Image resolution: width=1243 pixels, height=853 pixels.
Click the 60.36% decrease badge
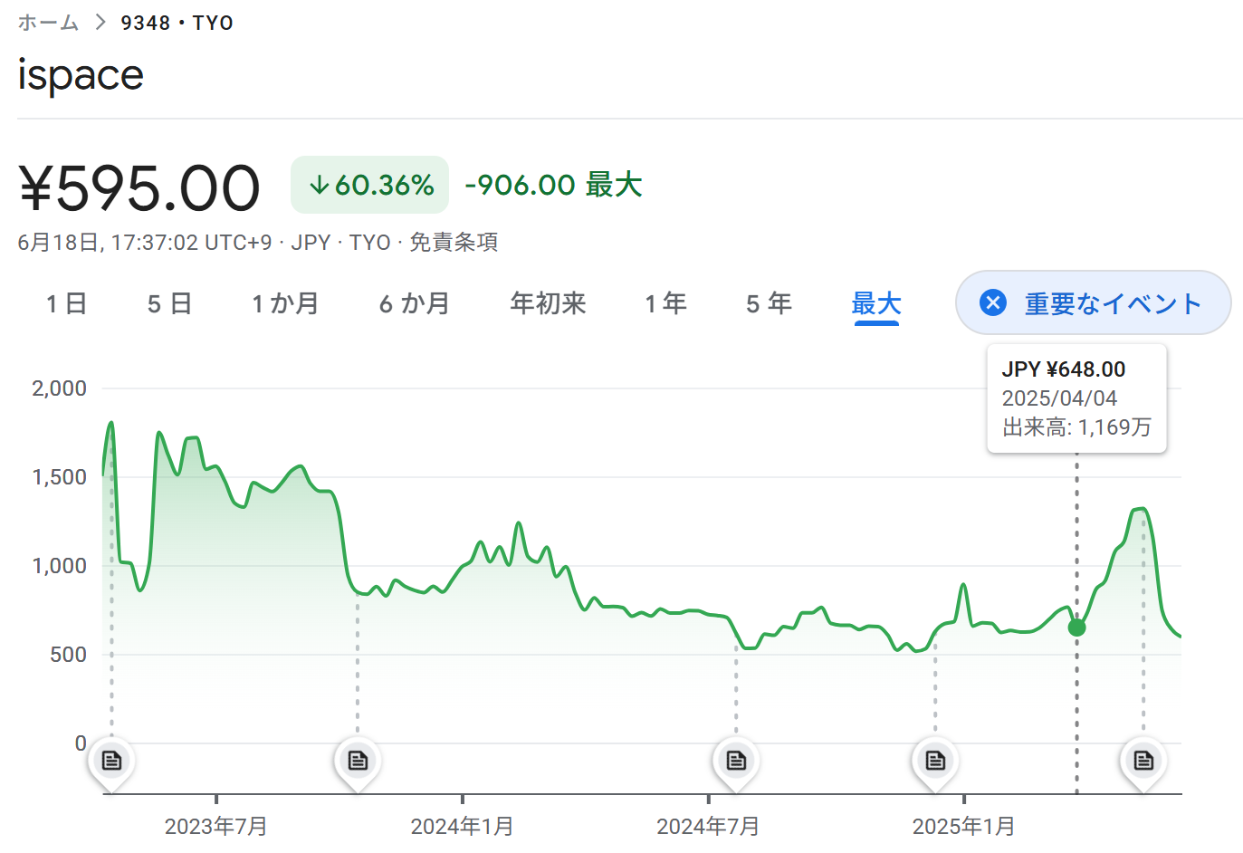[x=369, y=185]
